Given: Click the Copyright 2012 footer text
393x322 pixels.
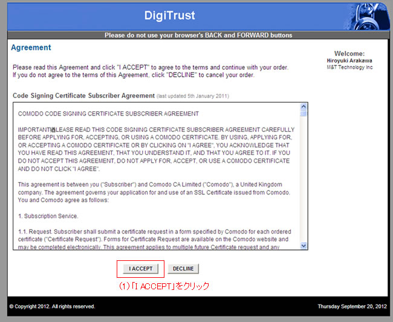Looking at the screenshot, I should [52, 306].
